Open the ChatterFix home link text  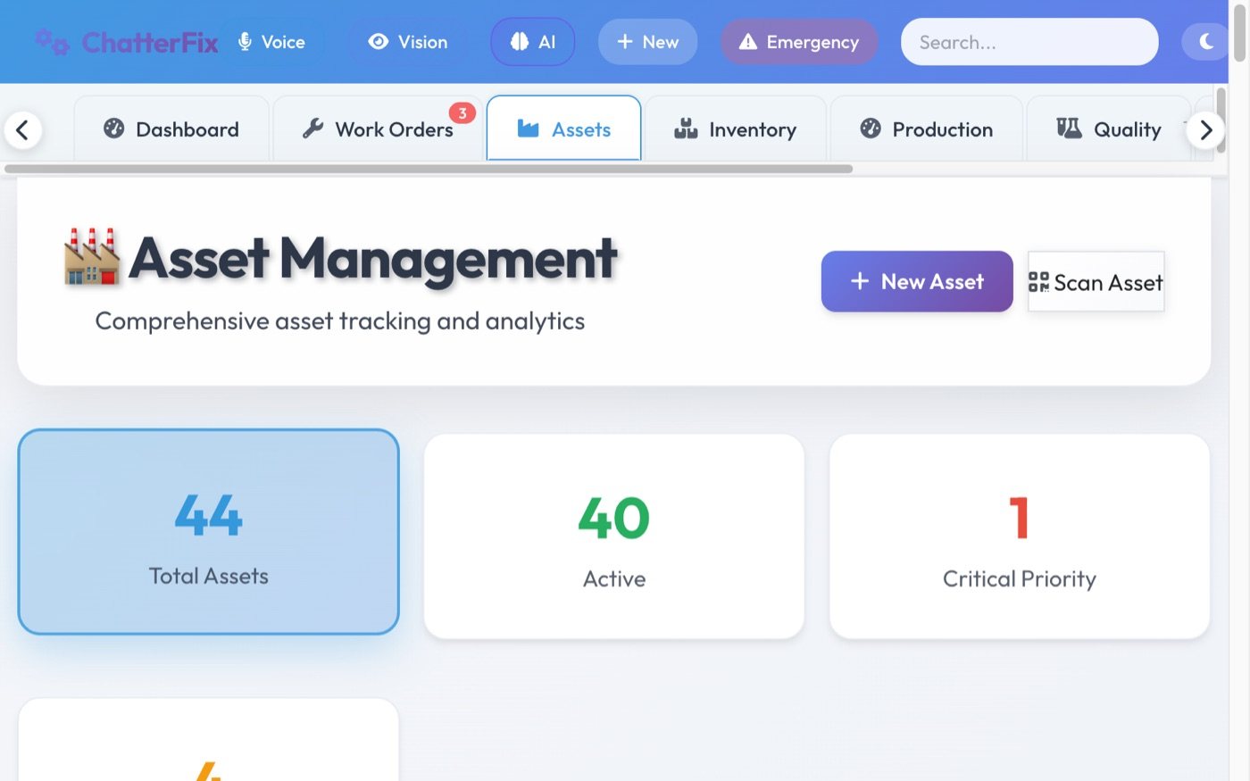[150, 42]
